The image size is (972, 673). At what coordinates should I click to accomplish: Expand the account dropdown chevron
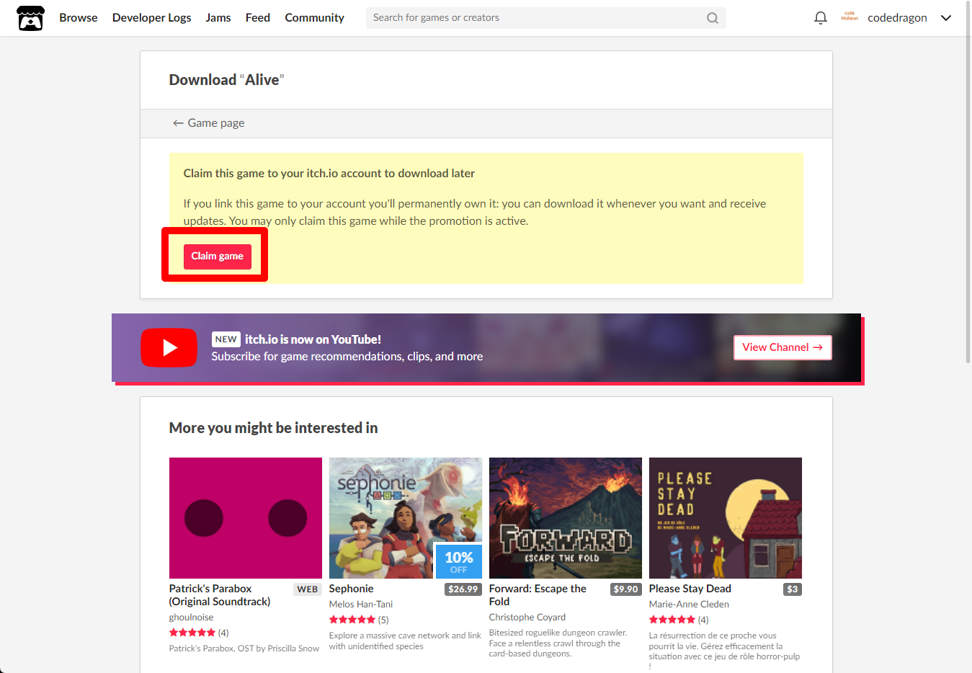pyautogui.click(x=946, y=18)
